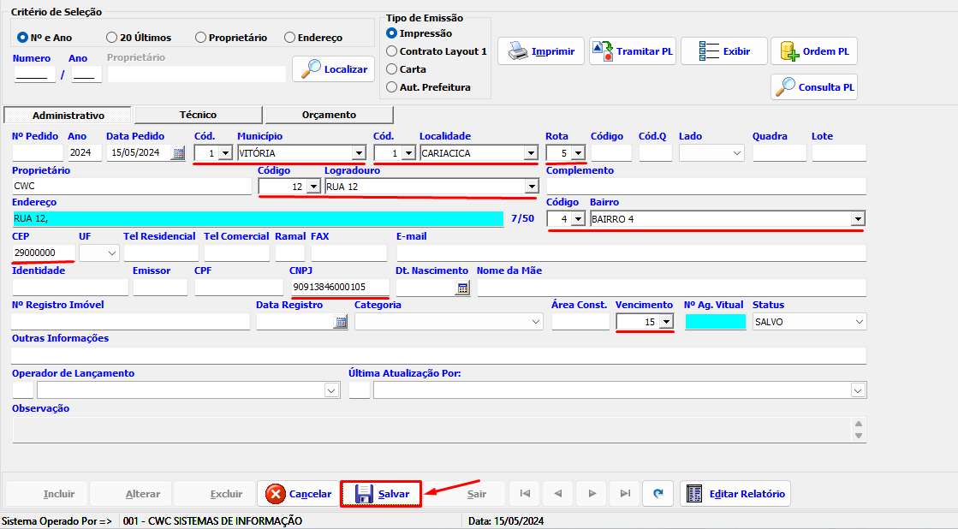Click the CNPJ input field
Image resolution: width=958 pixels, height=529 pixels.
coord(340,287)
